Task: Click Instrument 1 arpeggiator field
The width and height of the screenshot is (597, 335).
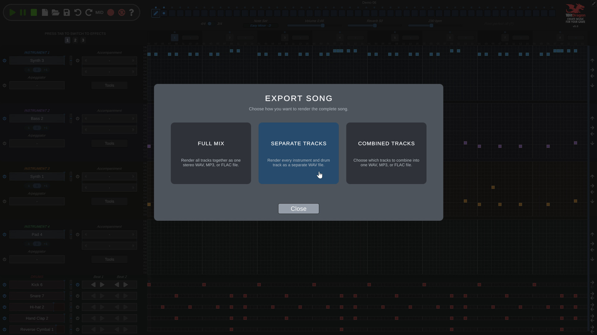Action: coord(37,85)
